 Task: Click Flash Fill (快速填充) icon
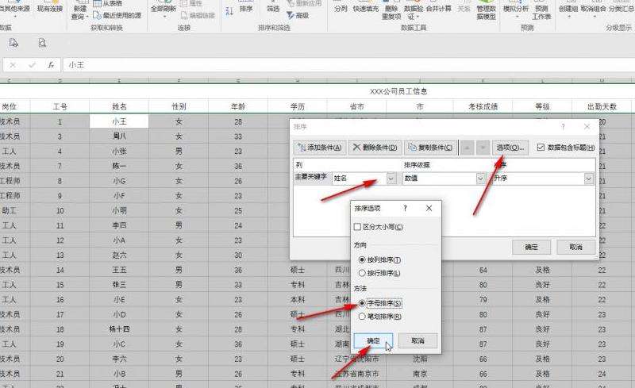(365, 10)
